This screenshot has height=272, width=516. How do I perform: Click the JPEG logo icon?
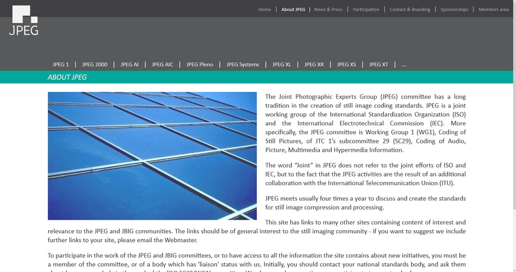24,20
